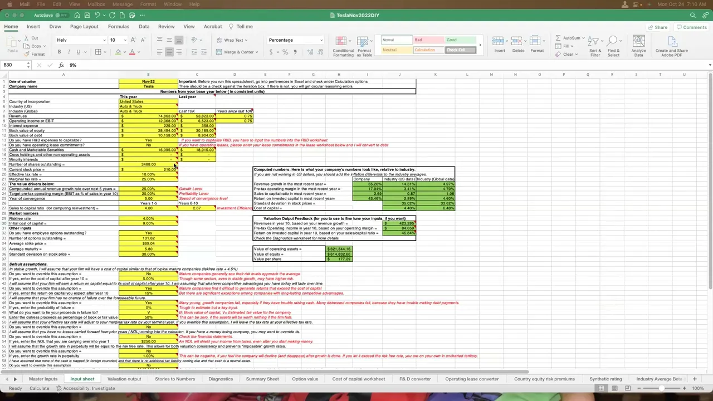Switch to the Valuation output sheet
713x401 pixels.
point(124,379)
